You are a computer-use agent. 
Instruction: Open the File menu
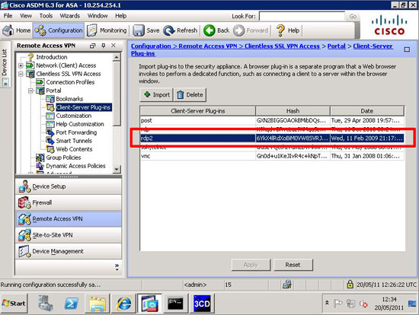pyautogui.click(x=8, y=16)
